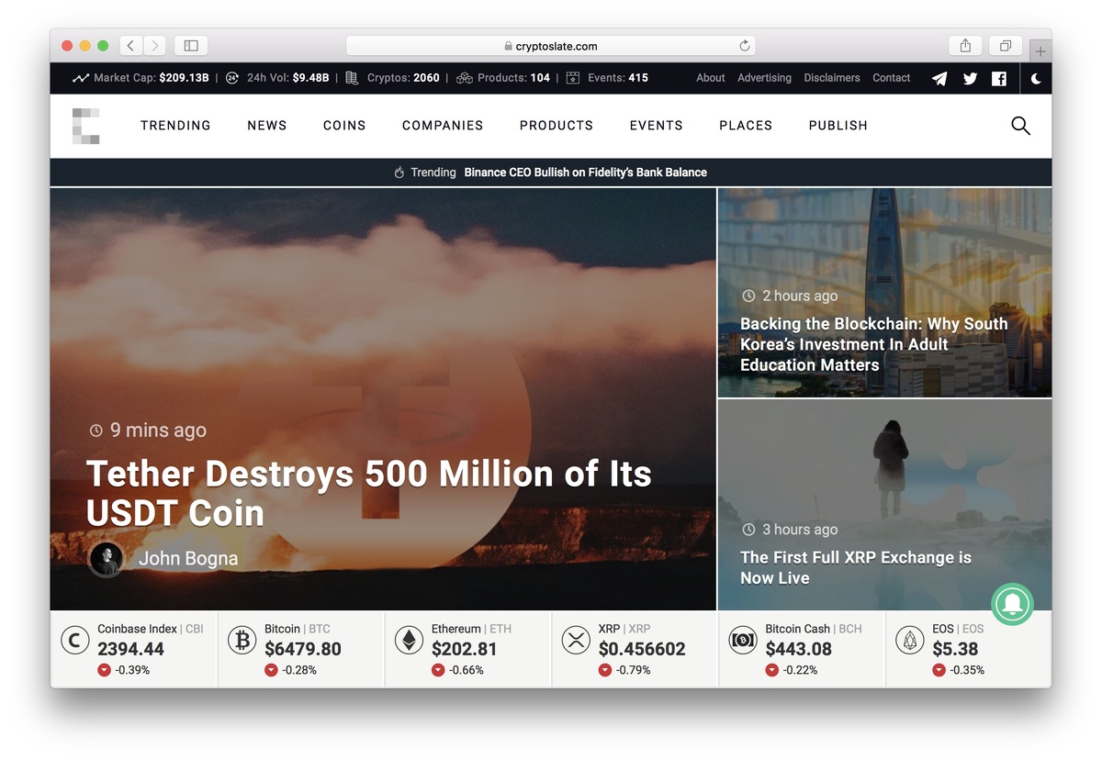The height and width of the screenshot is (760, 1102).
Task: Open the PRODUCTS menu
Action: click(x=557, y=126)
